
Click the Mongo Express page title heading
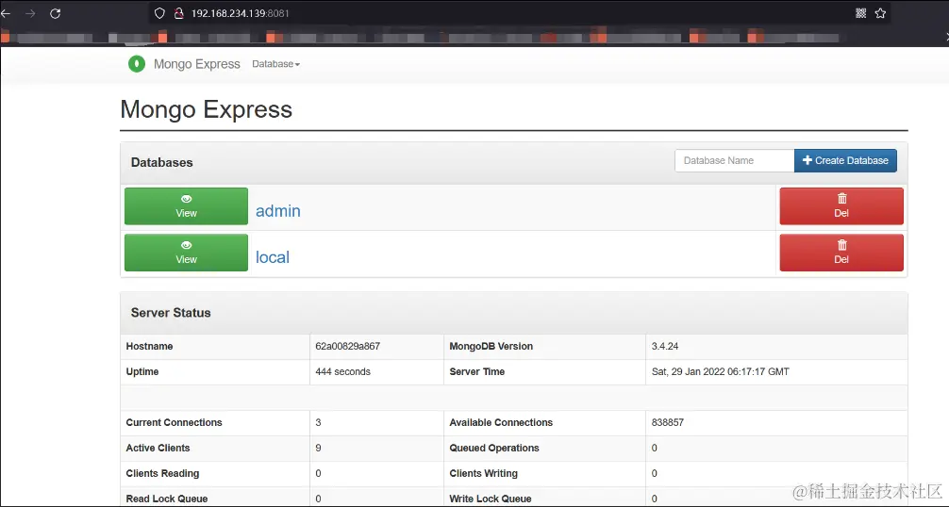click(207, 109)
